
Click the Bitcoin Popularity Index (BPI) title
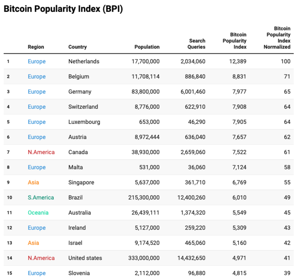(63, 9)
